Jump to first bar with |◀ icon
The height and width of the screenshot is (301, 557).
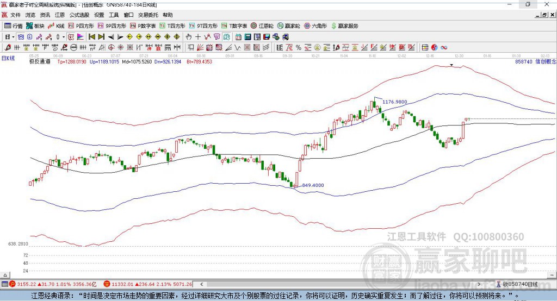point(91,37)
